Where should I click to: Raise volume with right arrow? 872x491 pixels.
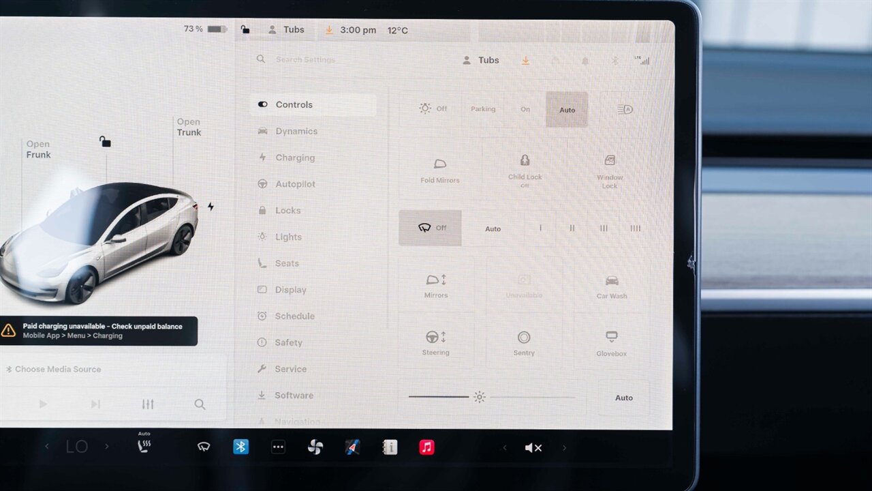pos(564,447)
